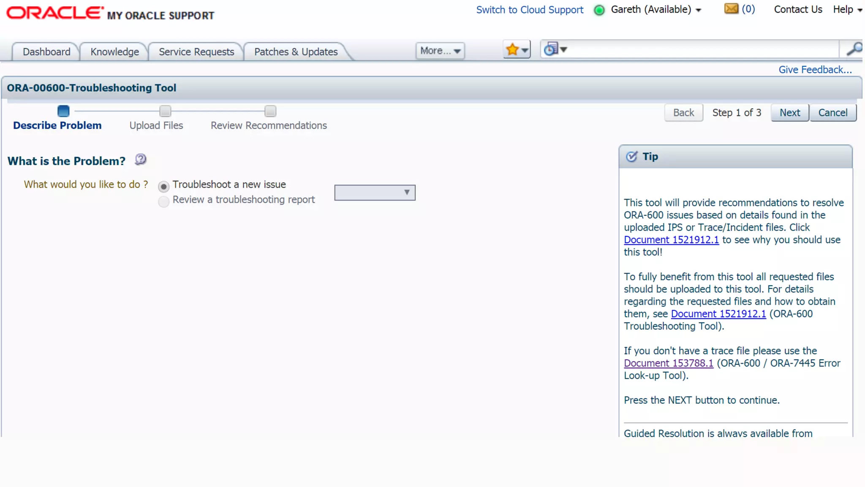Click the help question mark icon
This screenshot has height=487, width=865.
140,160
